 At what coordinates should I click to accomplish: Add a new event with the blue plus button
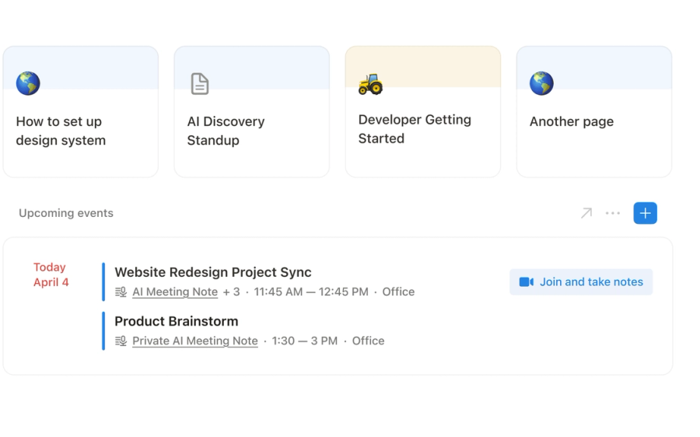click(x=645, y=213)
